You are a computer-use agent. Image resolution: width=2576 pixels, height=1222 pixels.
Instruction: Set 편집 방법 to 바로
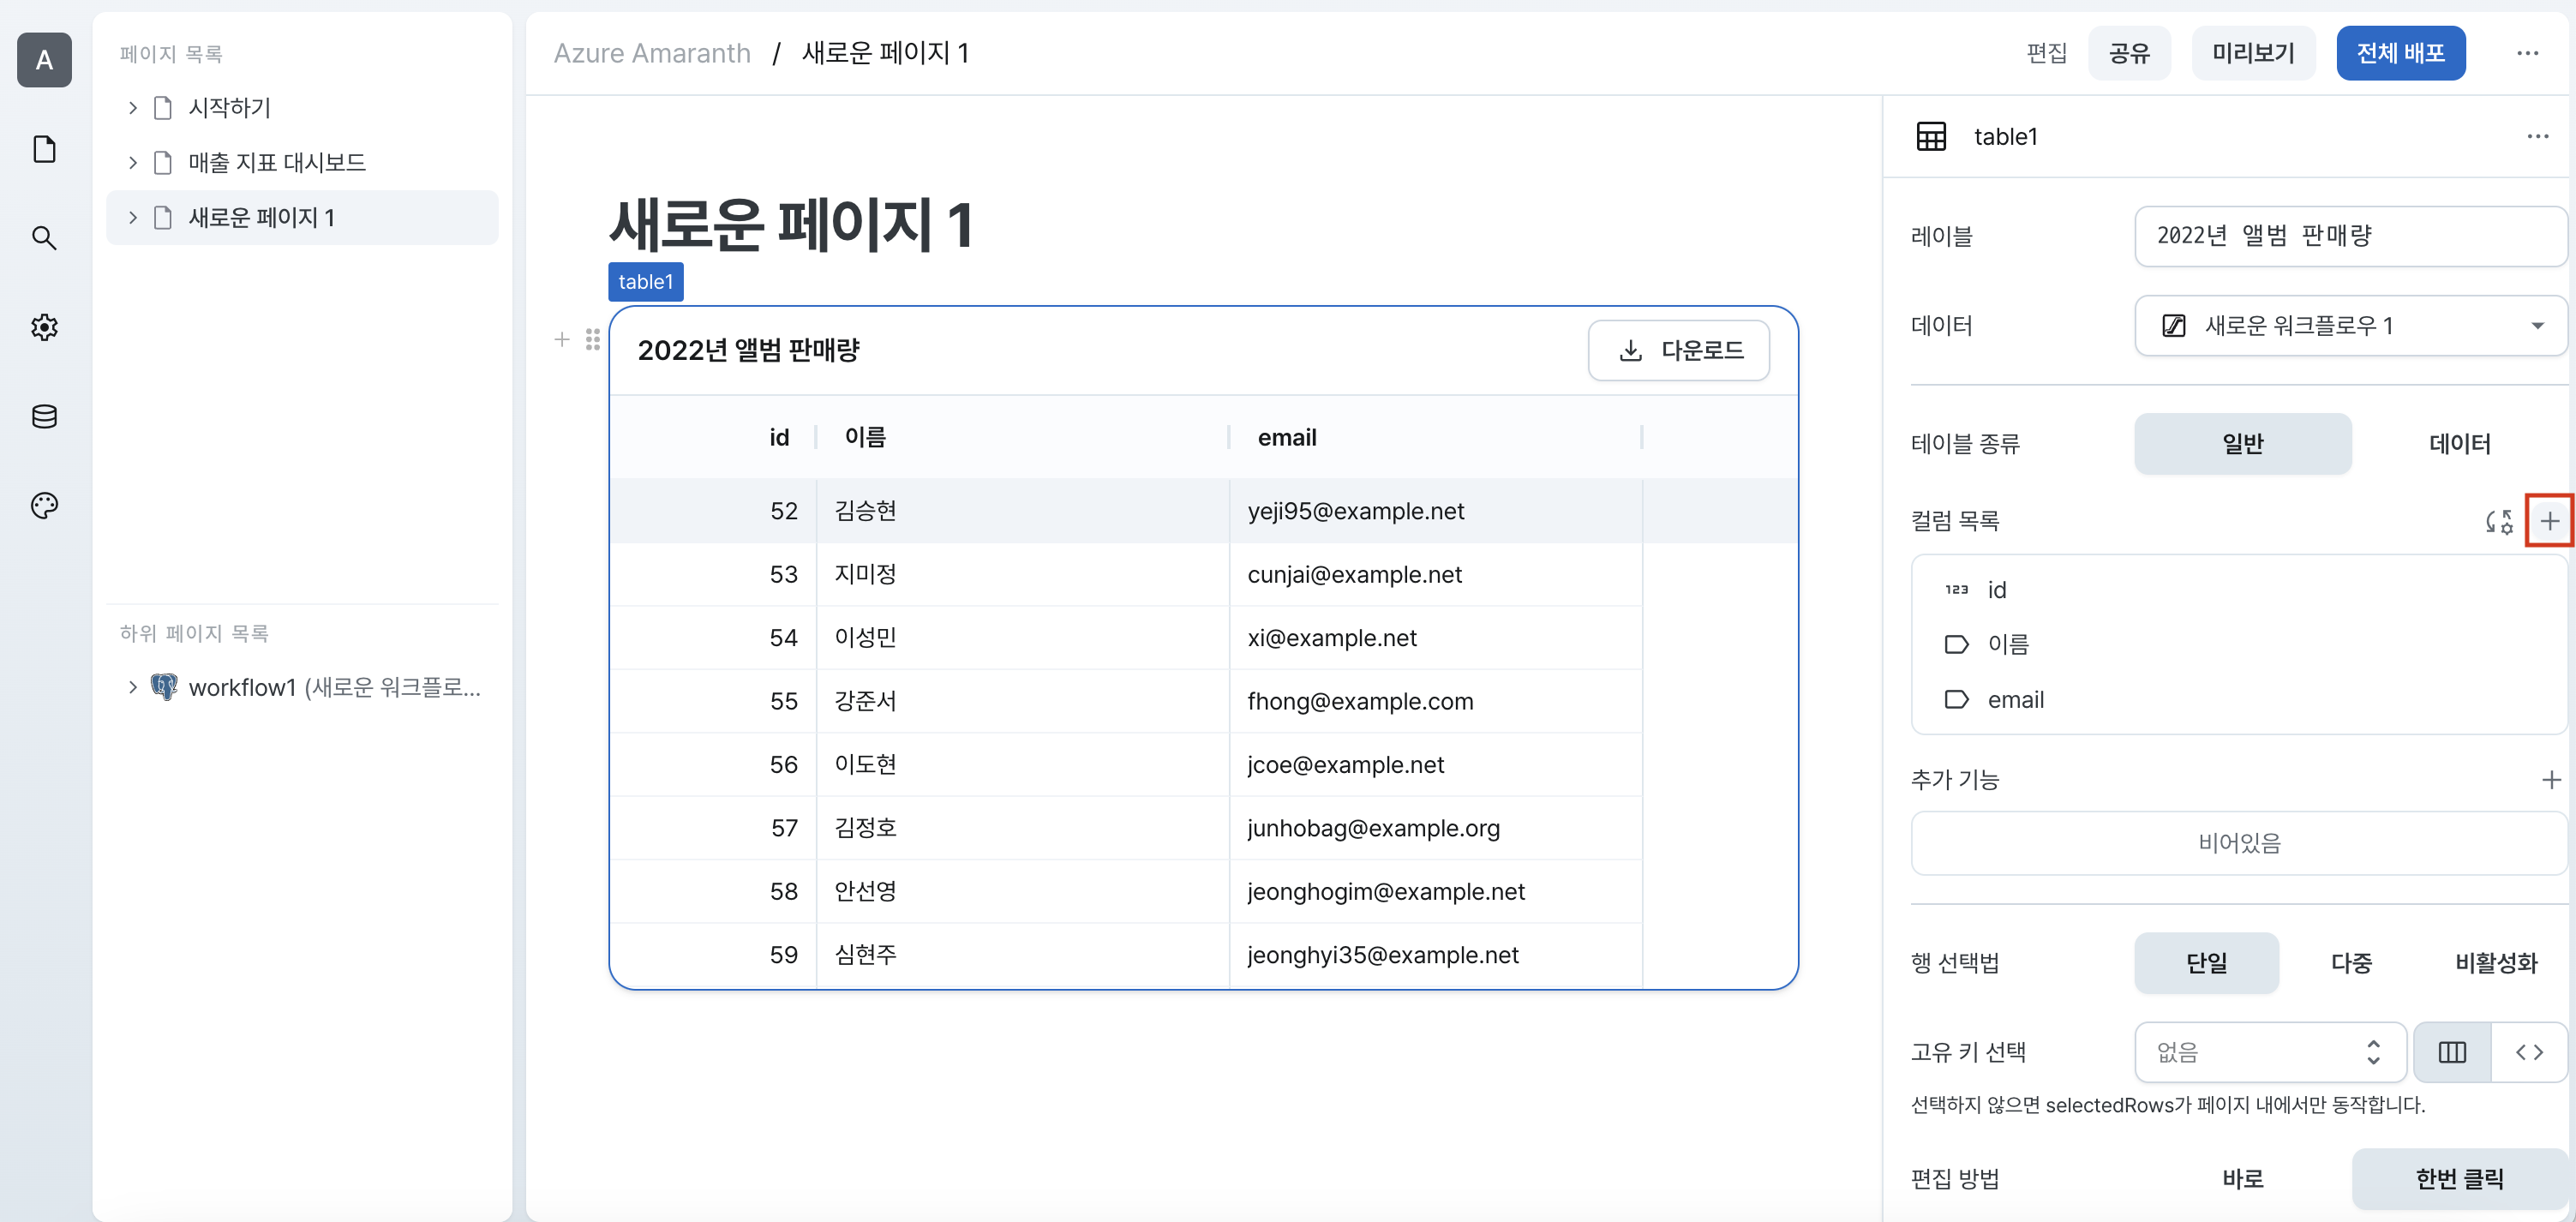(x=2242, y=1179)
